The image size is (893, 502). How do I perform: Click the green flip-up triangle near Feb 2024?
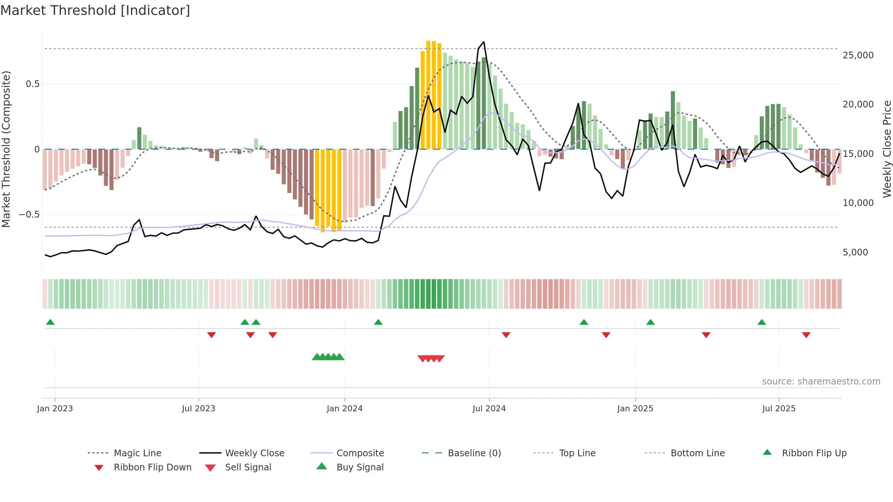(x=378, y=322)
